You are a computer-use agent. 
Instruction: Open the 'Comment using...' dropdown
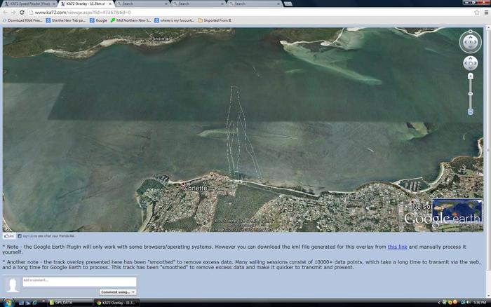pyautogui.click(x=118, y=292)
